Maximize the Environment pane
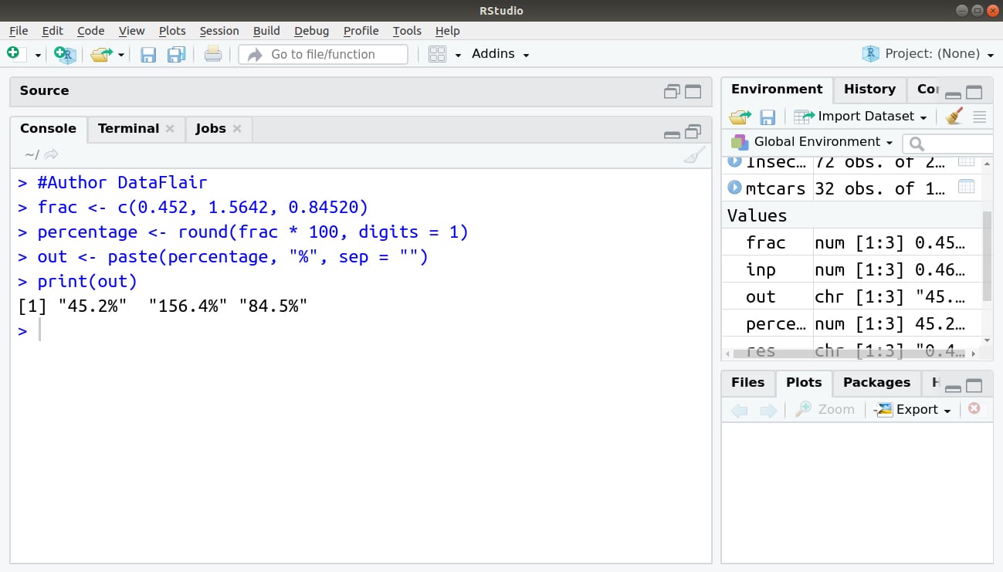 coord(974,93)
